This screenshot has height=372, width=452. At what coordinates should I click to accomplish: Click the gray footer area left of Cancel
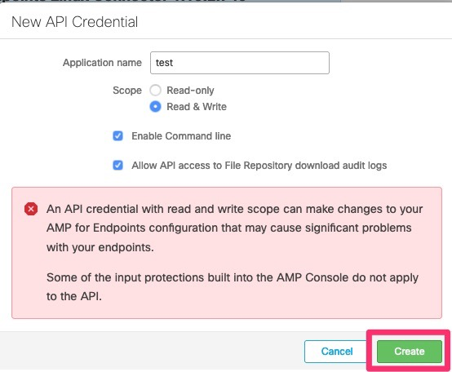(150, 351)
